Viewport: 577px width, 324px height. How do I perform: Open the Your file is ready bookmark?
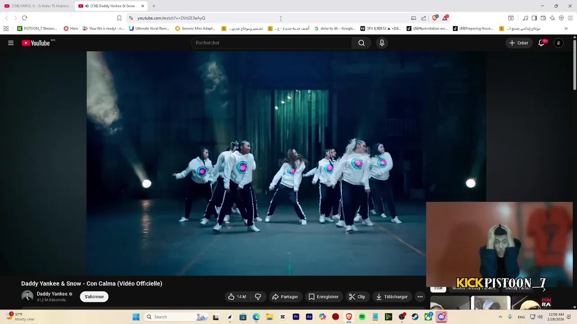pos(103,28)
